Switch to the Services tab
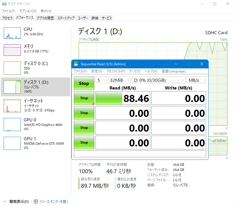 pos(107,18)
